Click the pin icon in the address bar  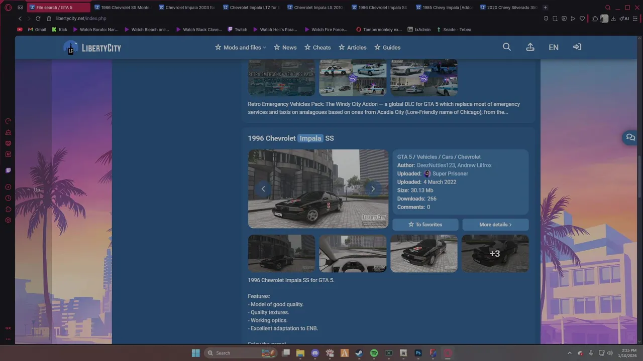click(x=546, y=19)
